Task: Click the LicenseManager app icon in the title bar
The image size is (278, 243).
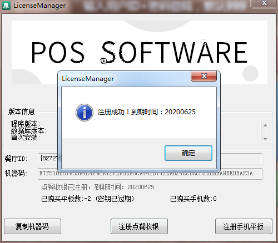Action: click(6, 6)
